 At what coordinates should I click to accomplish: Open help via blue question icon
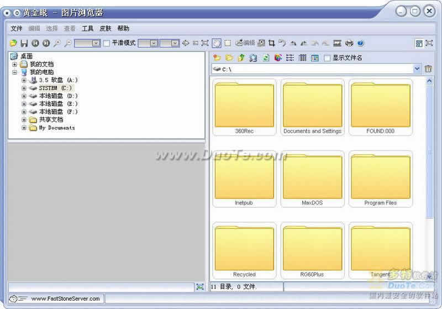[x=361, y=43]
